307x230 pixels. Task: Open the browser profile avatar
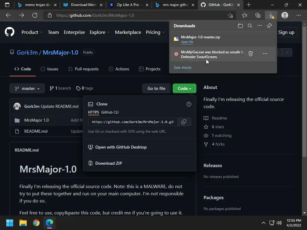click(285, 15)
